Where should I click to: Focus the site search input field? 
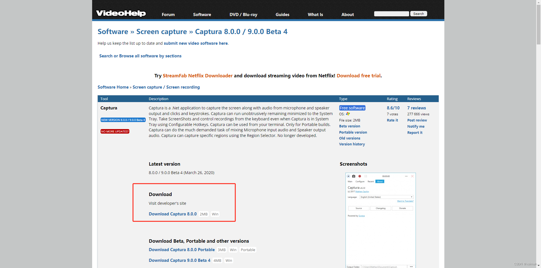tap(391, 14)
